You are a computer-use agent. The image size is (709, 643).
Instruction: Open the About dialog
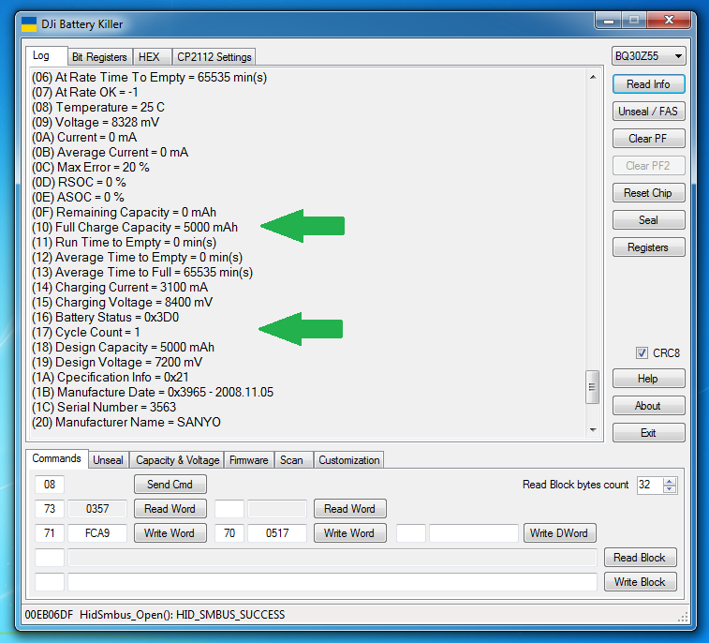point(648,406)
